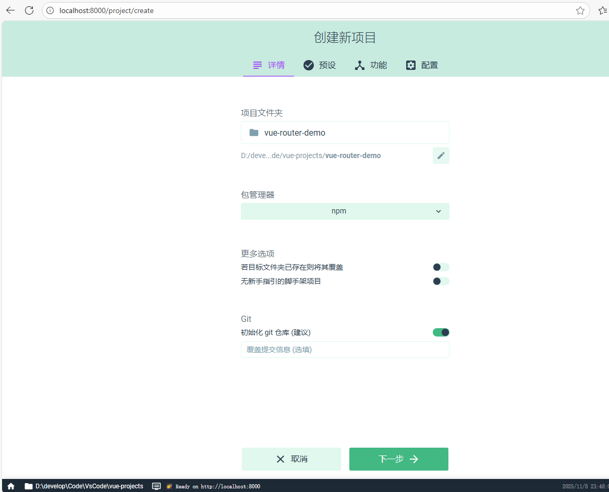Switch to the 预设 tab
The image size is (609, 492).
pyautogui.click(x=319, y=65)
